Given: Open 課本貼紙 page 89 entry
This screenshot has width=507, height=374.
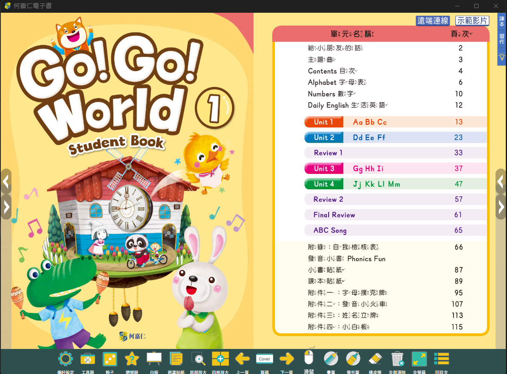Looking at the screenshot, I should [x=386, y=281].
